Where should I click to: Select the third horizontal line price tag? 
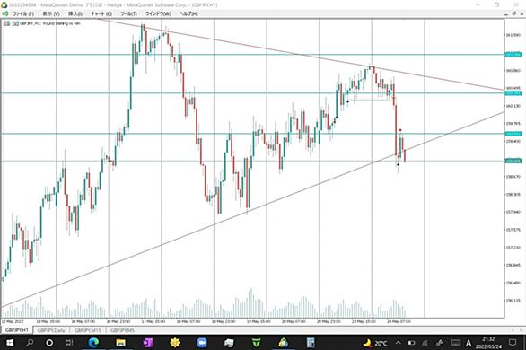pos(513,134)
